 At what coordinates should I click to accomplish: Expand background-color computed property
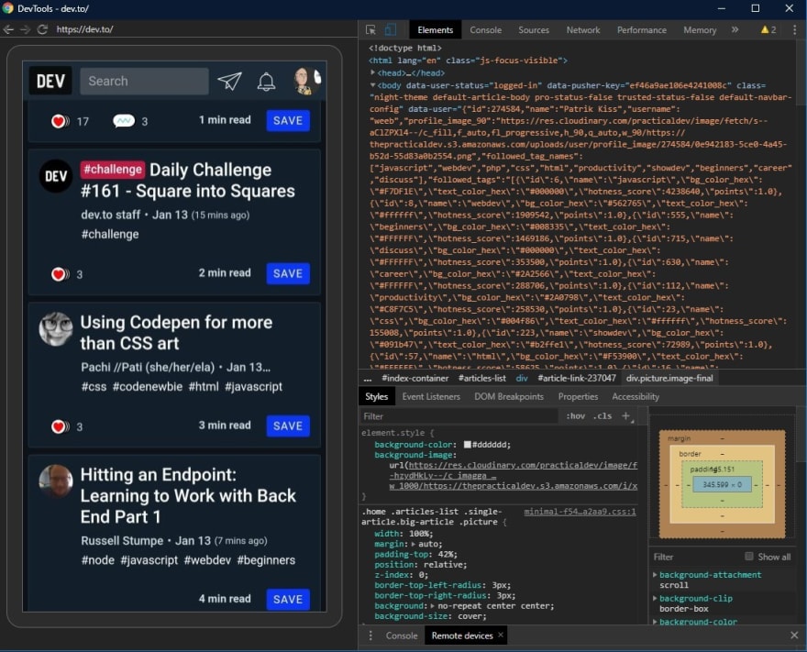(655, 622)
